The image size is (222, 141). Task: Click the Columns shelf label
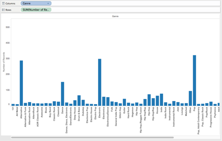point(10,3)
